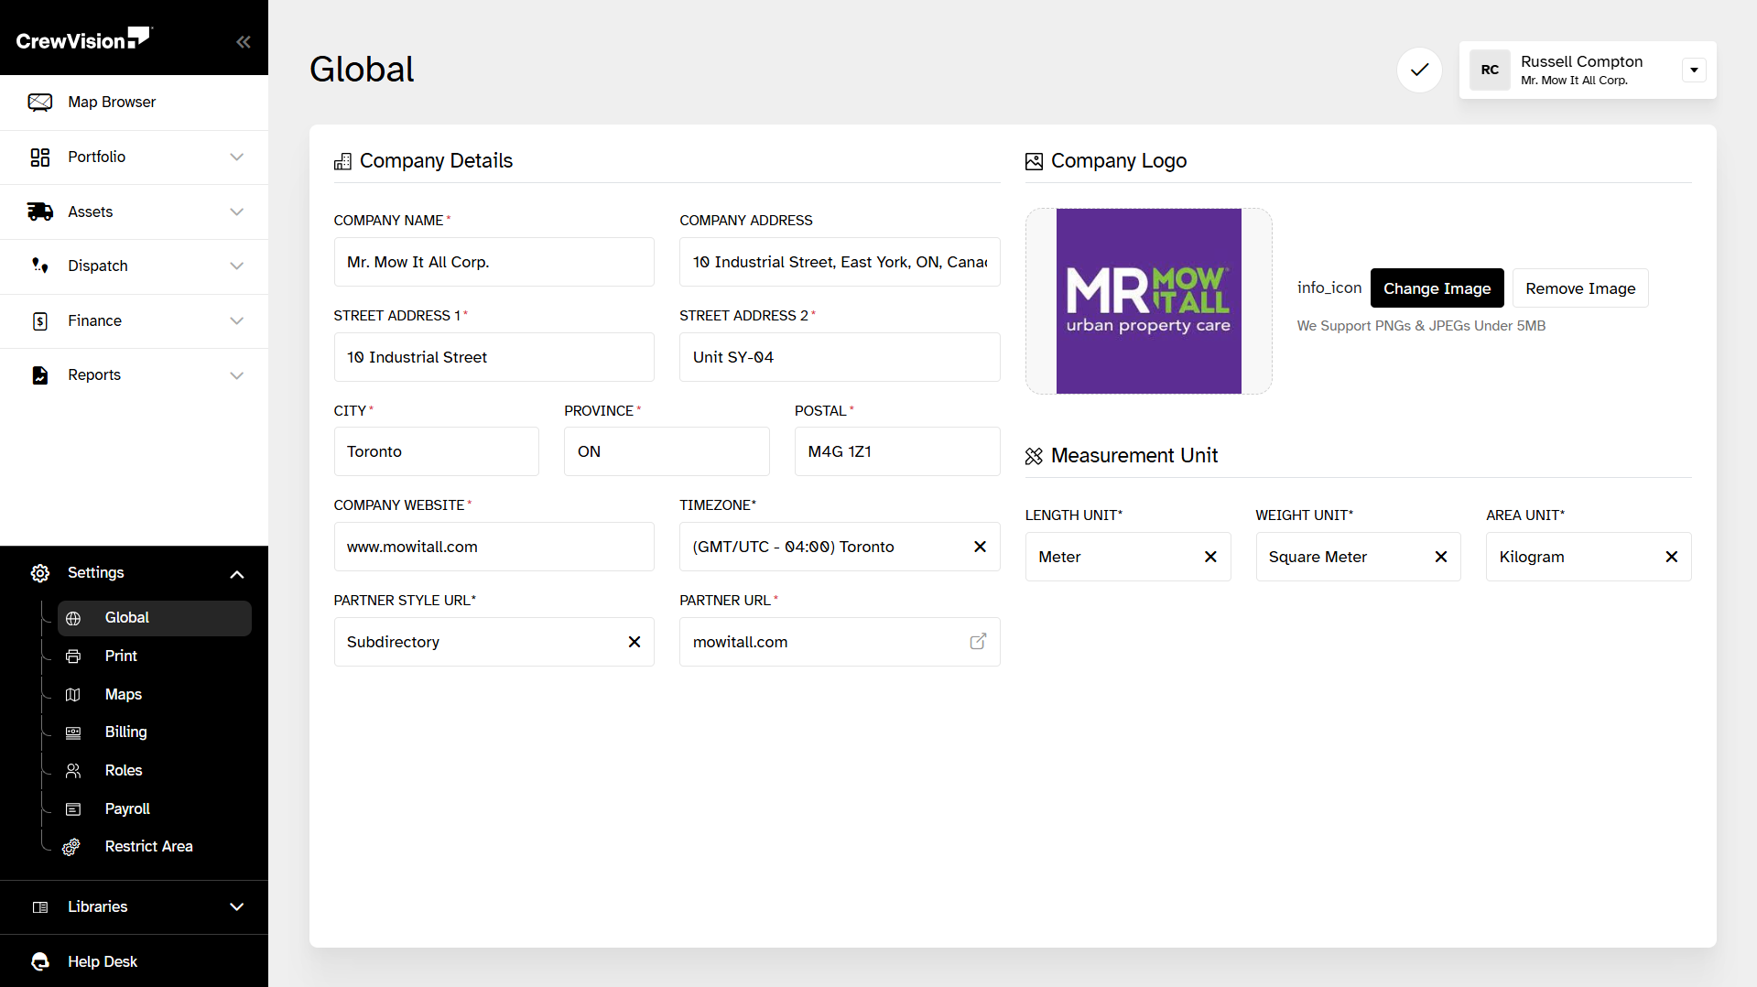Click the Payroll icon
1757x987 pixels.
(x=73, y=809)
